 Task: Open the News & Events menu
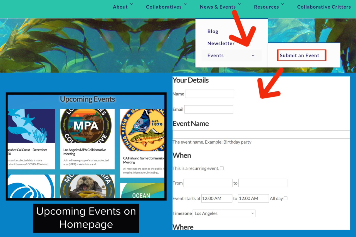[x=218, y=7]
